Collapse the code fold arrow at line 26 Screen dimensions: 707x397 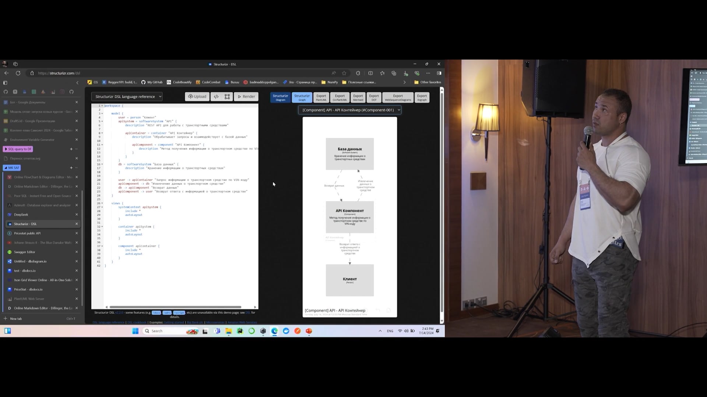pyautogui.click(x=102, y=203)
